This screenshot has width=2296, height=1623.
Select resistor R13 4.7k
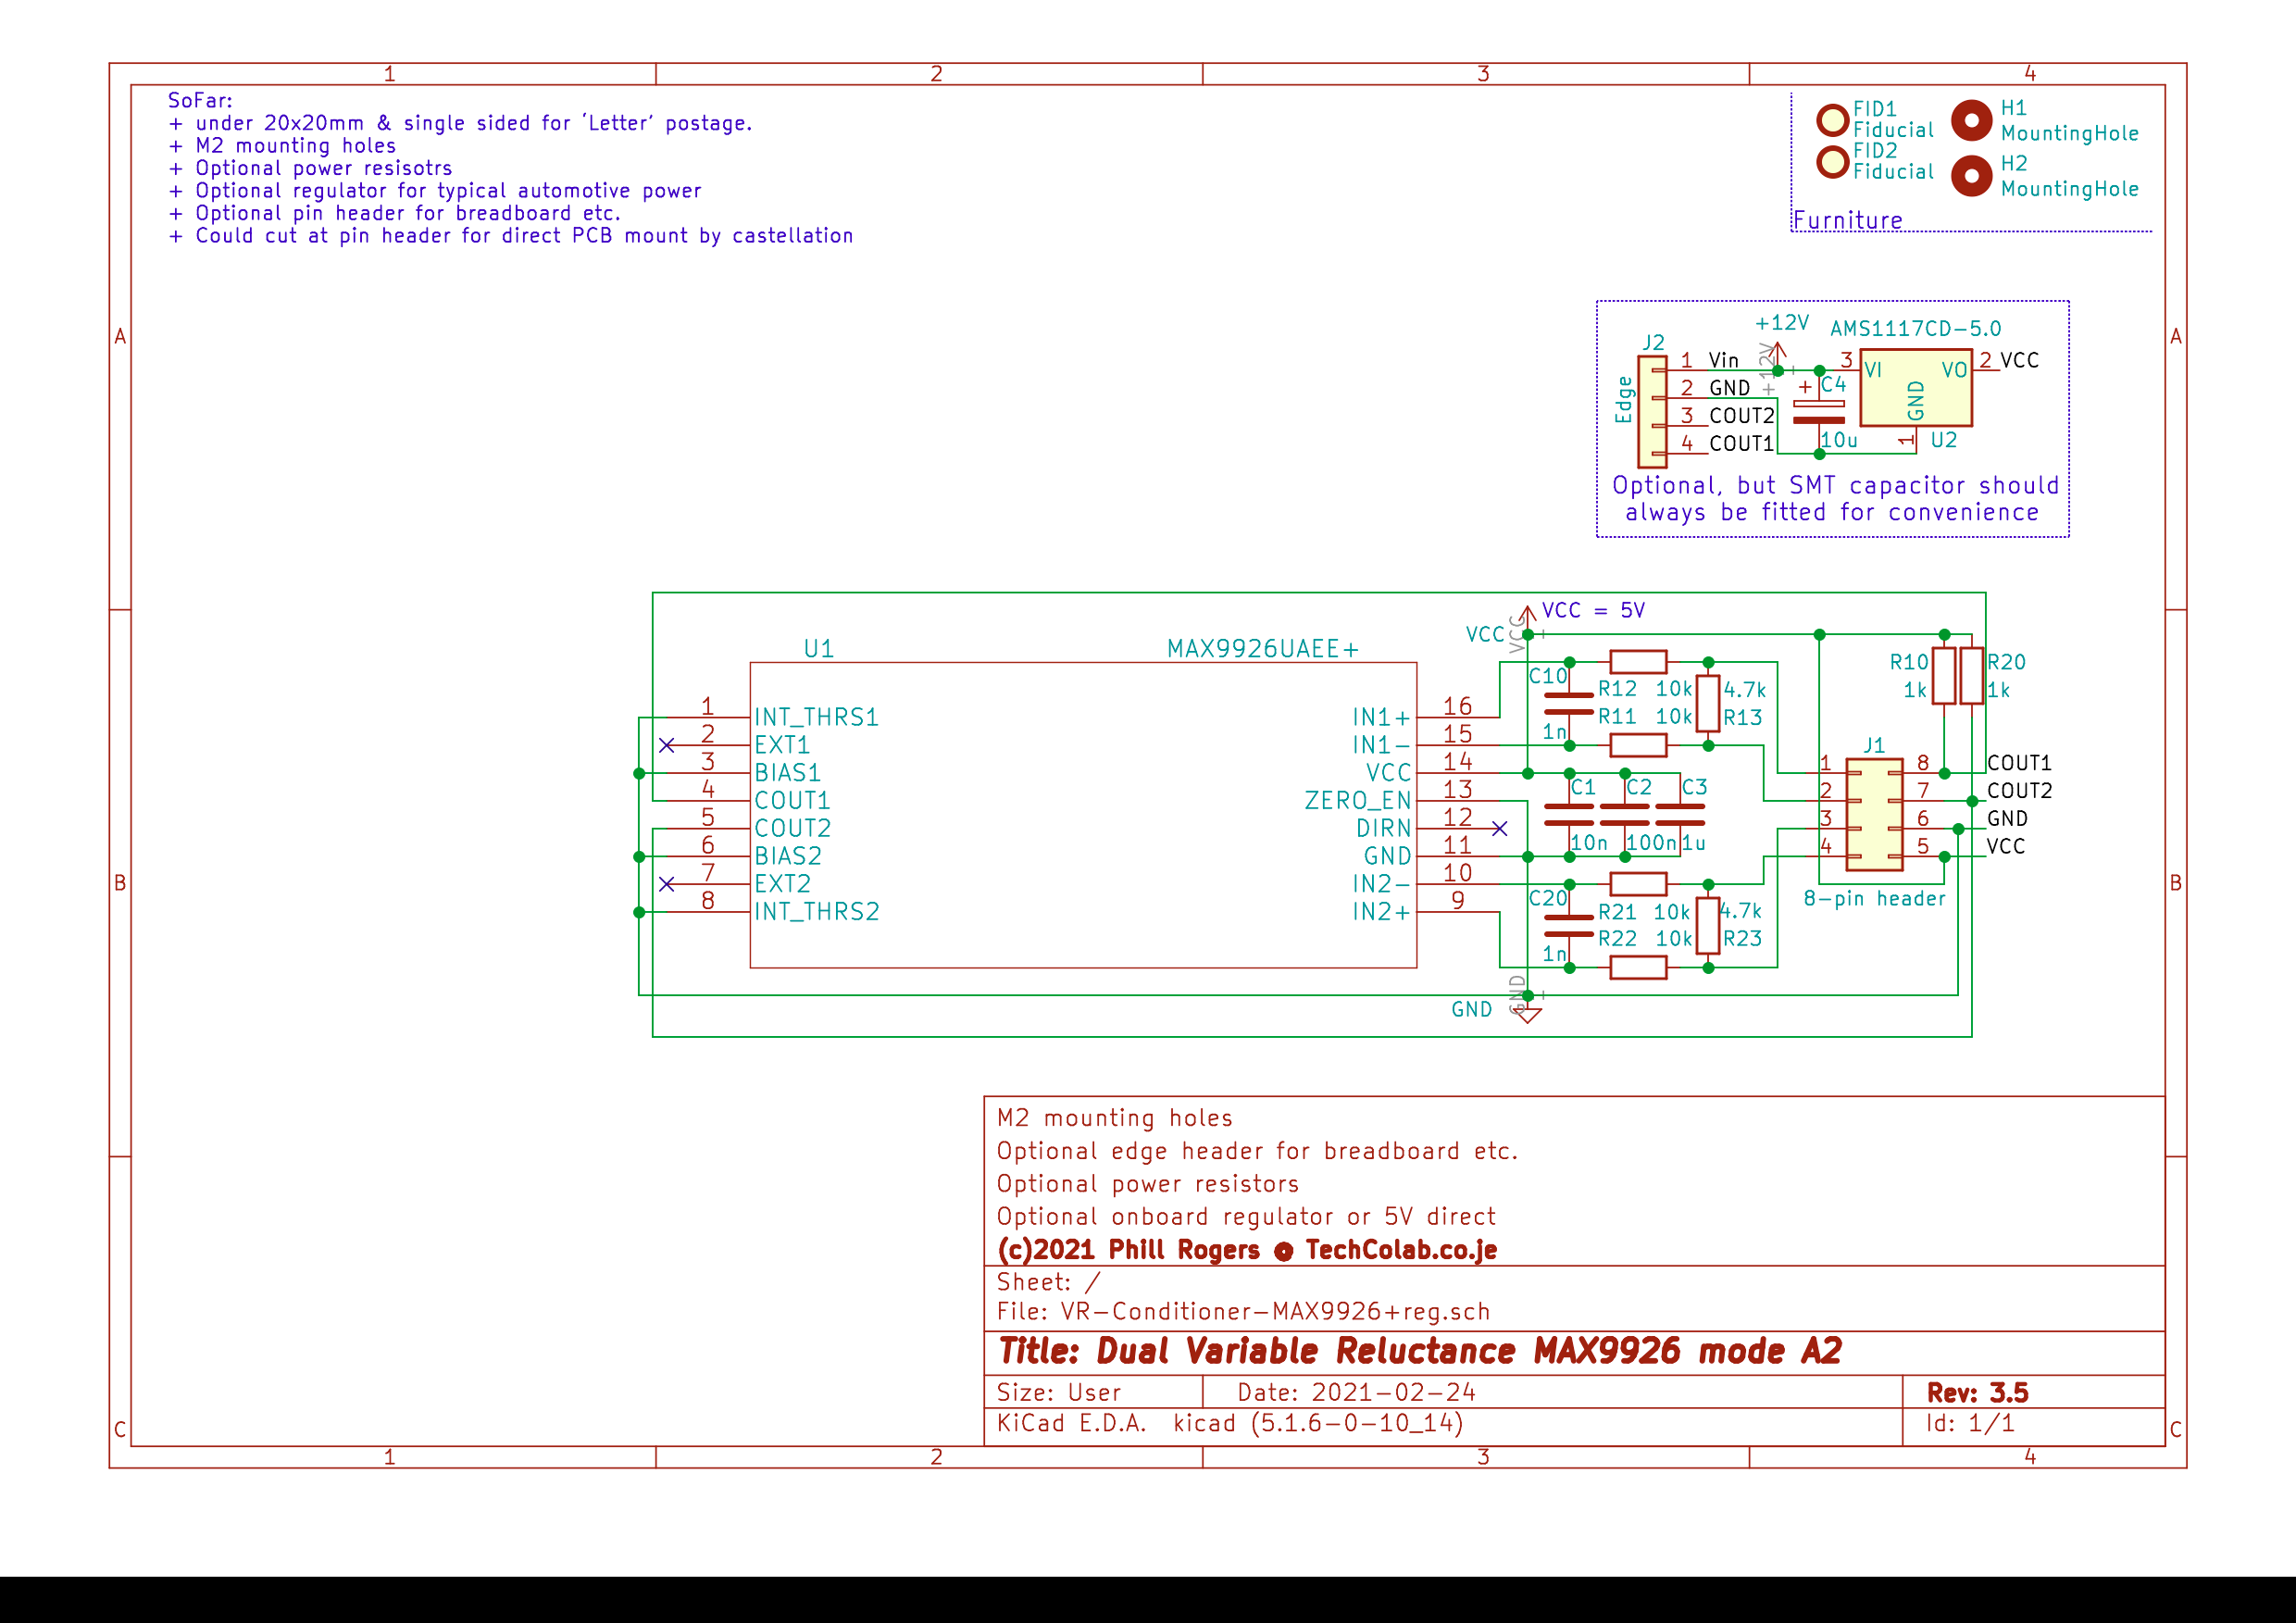pos(1708,704)
